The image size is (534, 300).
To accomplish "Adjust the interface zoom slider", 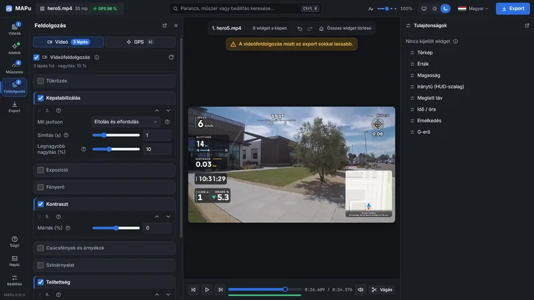I will click(387, 9).
